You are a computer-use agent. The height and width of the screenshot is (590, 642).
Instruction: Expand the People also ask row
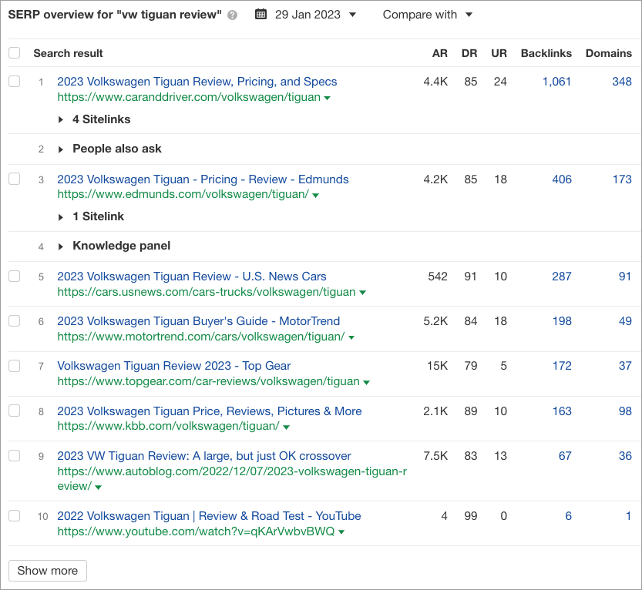61,149
